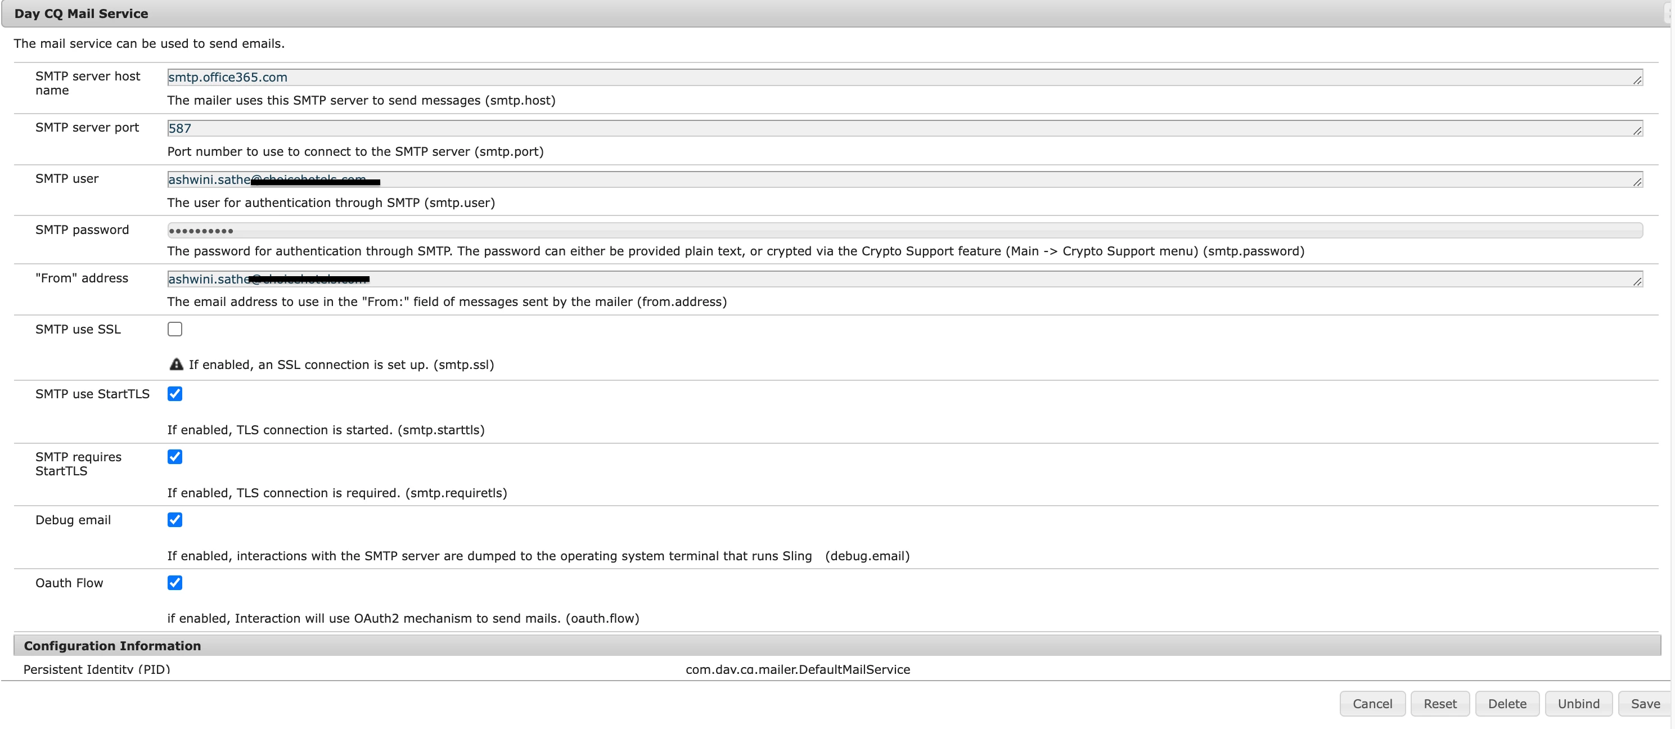Screen dimensions: 1675x729
Task: Click the SSL warning triangle icon
Action: 176,364
